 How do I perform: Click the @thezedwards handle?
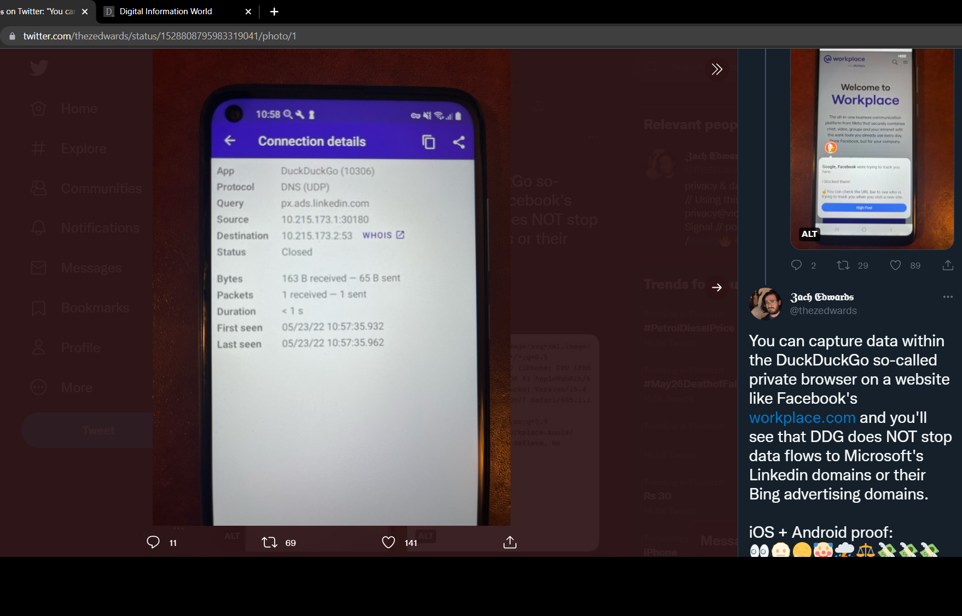tap(823, 311)
